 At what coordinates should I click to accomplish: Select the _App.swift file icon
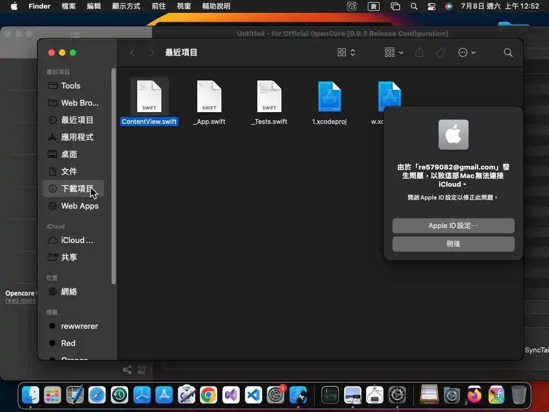coord(209,97)
